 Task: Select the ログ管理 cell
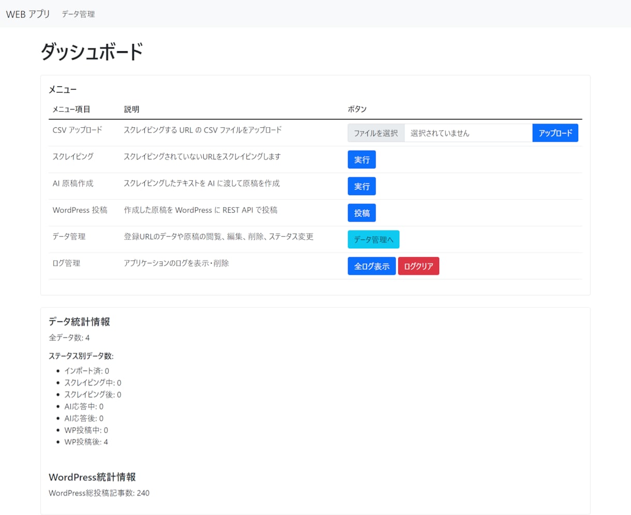[x=66, y=263]
